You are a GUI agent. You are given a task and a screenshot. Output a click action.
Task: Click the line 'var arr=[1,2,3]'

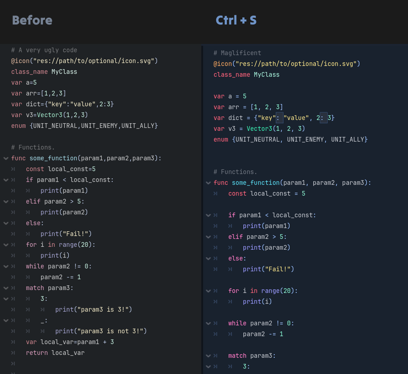coord(39,93)
